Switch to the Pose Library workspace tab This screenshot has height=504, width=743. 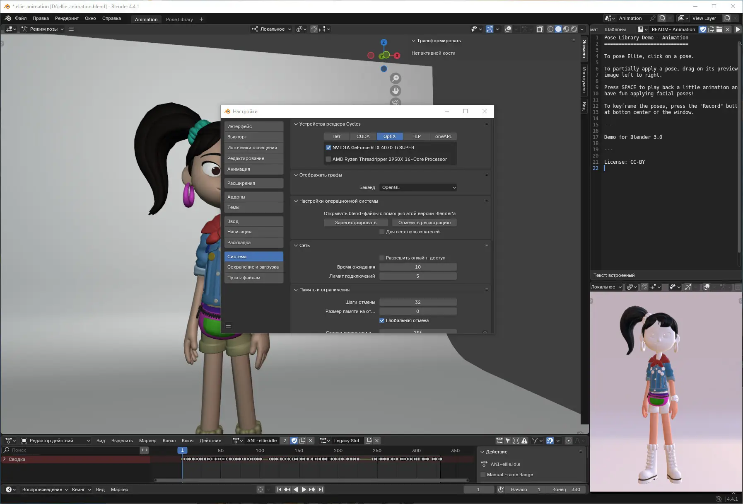pos(179,19)
